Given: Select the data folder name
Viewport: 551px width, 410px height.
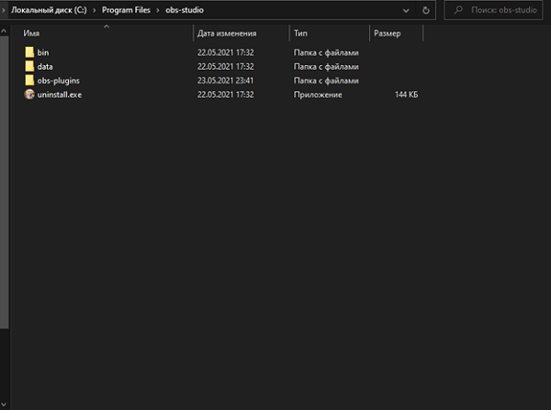Looking at the screenshot, I should (45, 66).
